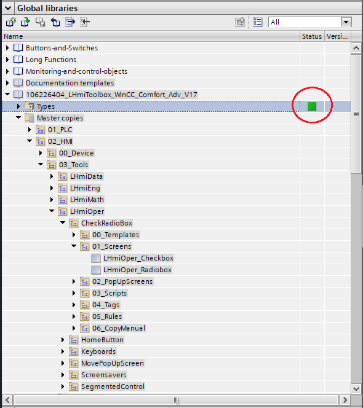Expand the 05_Rules folder
363x408 pixels.
[x=74, y=316]
